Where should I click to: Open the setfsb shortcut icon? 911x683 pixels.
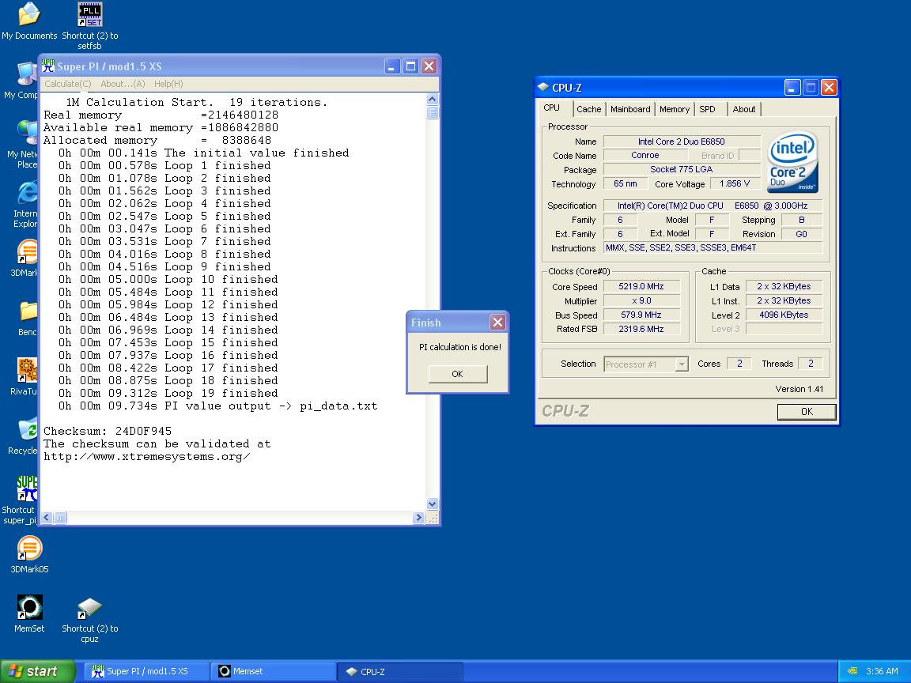click(90, 14)
